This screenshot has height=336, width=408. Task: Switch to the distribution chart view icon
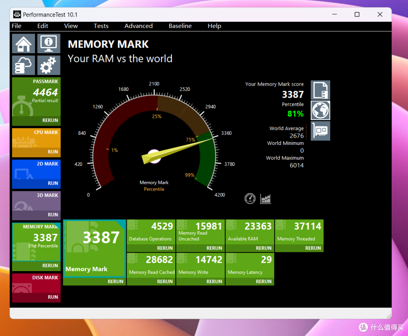(x=266, y=199)
